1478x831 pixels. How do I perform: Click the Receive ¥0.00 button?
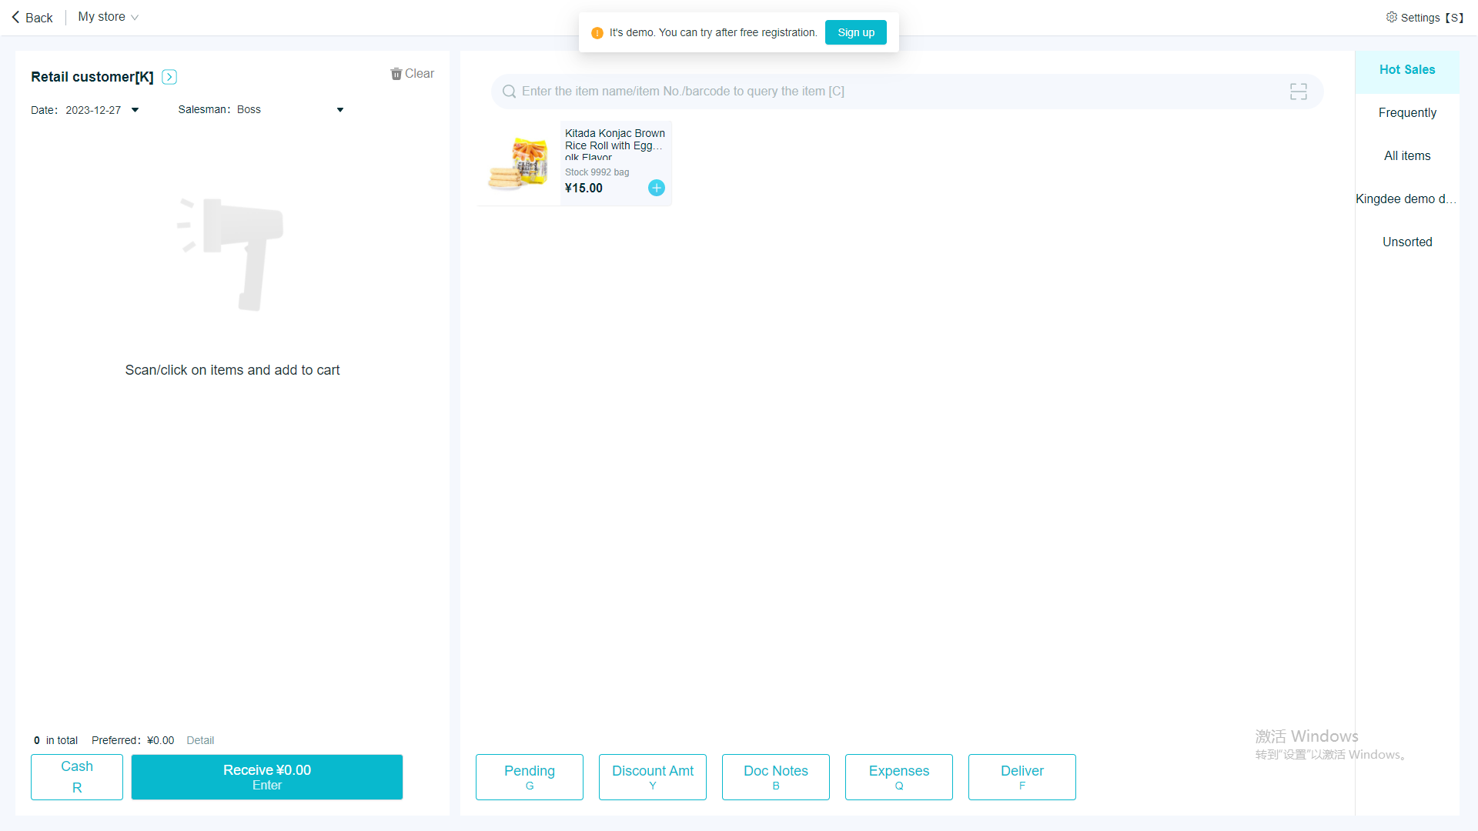coord(266,776)
